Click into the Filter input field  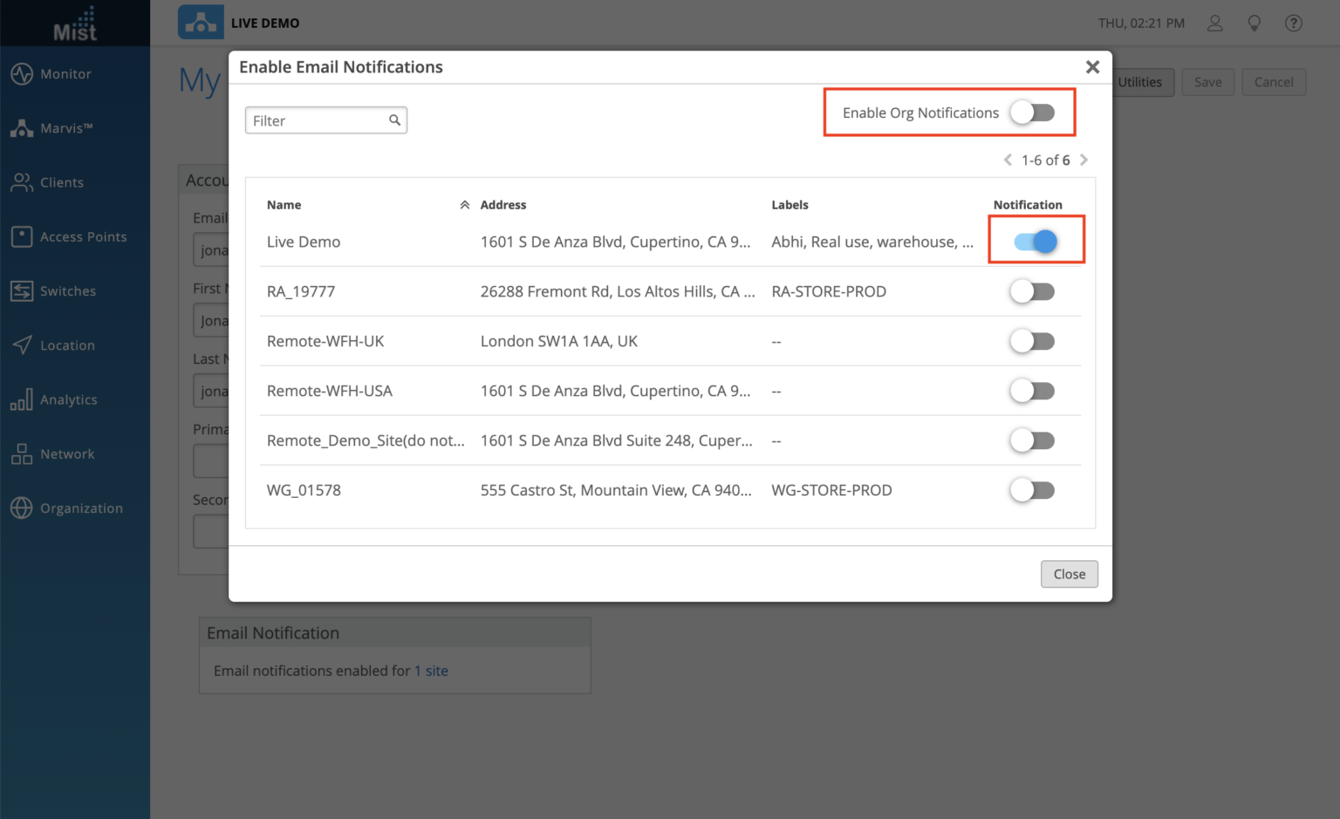pos(317,120)
